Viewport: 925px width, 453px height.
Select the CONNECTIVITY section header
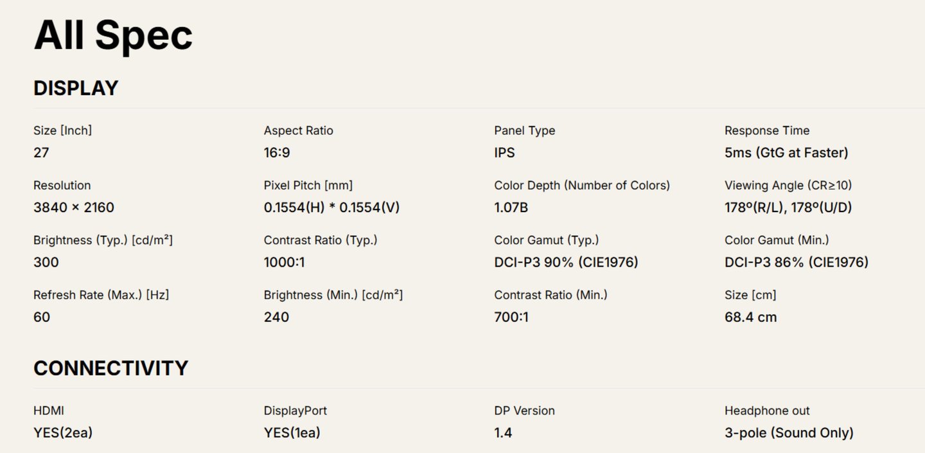pyautogui.click(x=110, y=368)
